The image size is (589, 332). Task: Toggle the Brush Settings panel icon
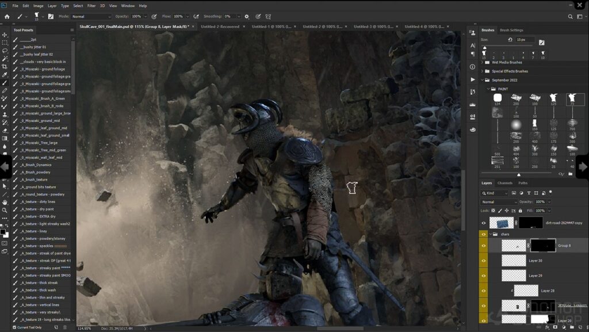point(51,17)
